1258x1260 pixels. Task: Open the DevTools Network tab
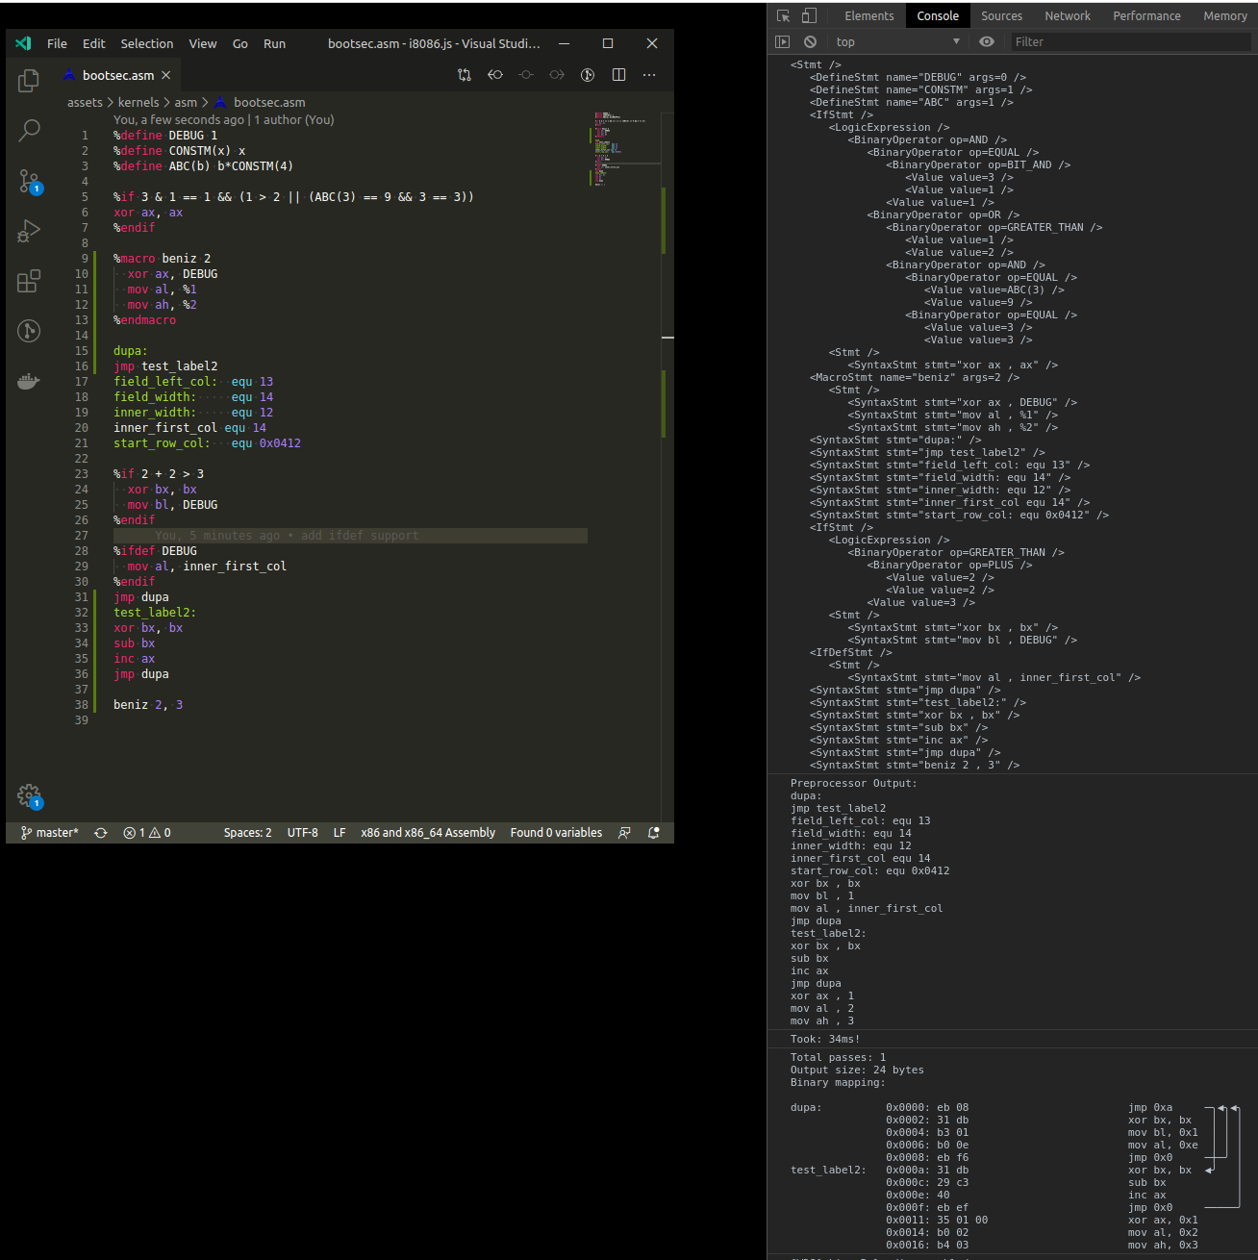[1068, 15]
